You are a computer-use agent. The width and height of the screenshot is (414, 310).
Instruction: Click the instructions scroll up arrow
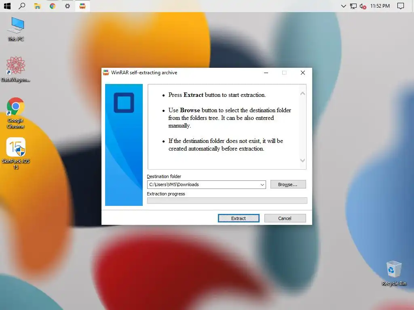302,94
